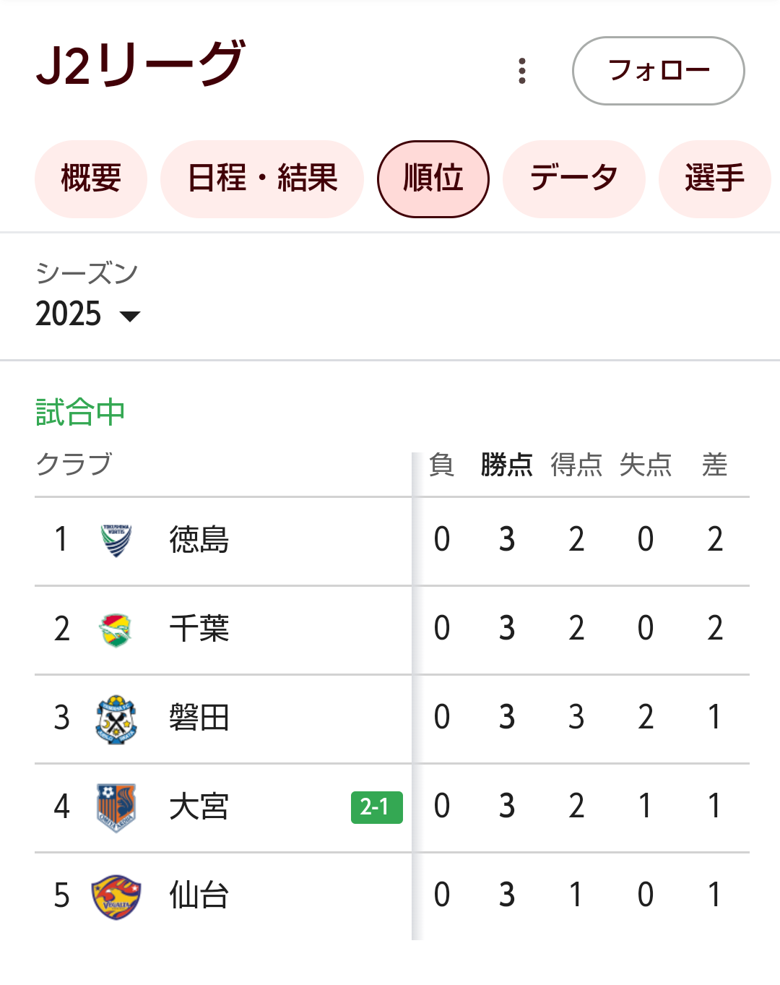Open team 徳島 from standings
The width and height of the screenshot is (780, 985).
coord(199,540)
